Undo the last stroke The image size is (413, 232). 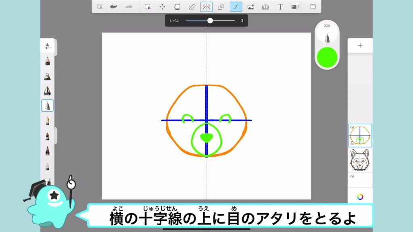coord(114,6)
